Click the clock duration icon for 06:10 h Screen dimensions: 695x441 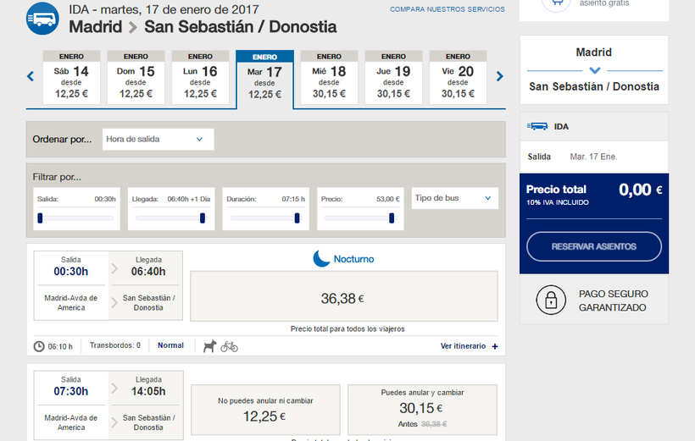(x=39, y=346)
